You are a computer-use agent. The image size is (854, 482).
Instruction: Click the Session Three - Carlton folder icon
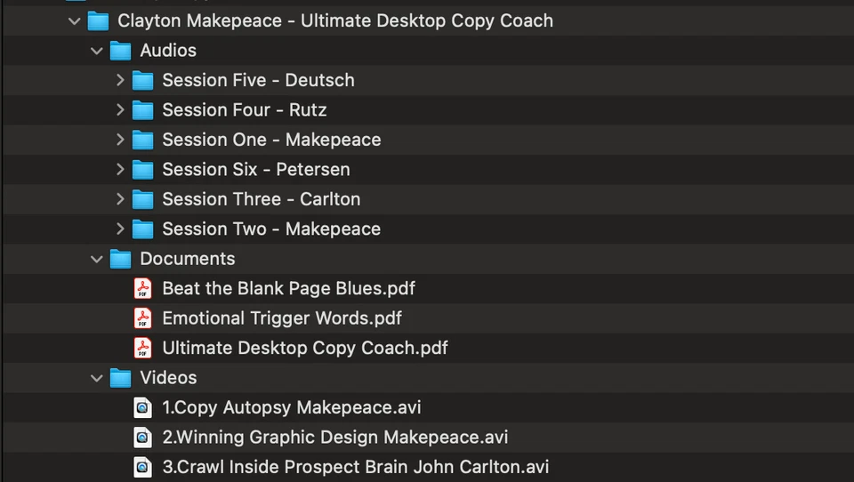pos(142,199)
